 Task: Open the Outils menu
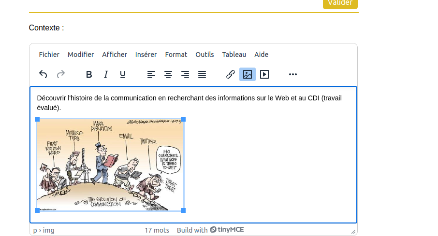pyautogui.click(x=204, y=55)
